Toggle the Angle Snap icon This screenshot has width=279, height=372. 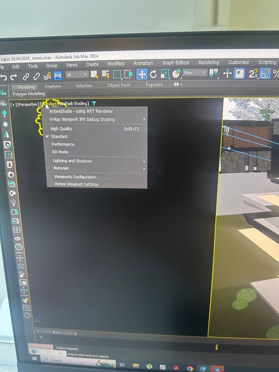265,73
